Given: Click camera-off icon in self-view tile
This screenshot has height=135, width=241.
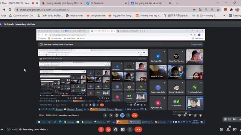Looking at the screenshot, I should (230, 119).
